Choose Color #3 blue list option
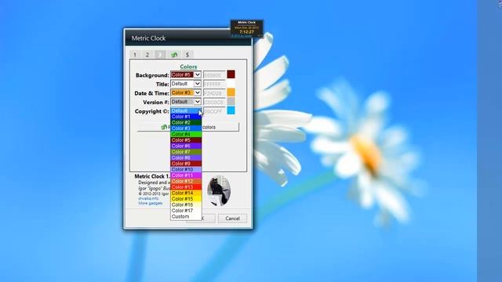The width and height of the screenshot is (502, 282). tap(186, 128)
